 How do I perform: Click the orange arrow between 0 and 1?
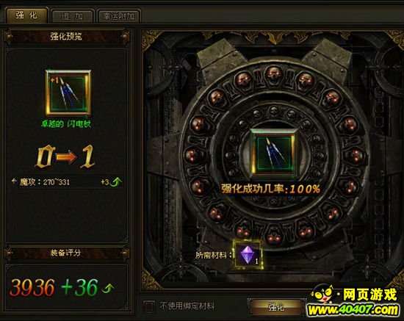point(66,157)
